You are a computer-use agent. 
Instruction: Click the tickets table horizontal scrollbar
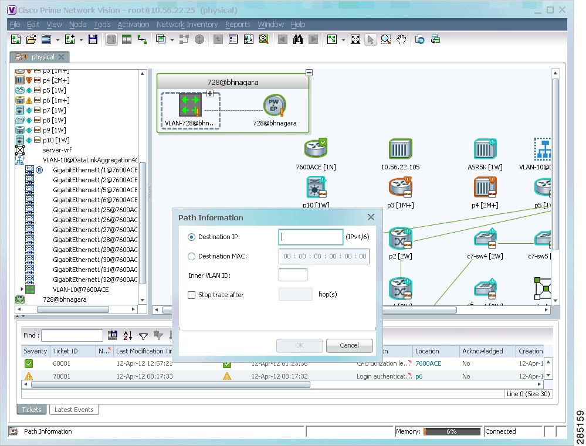tap(171, 384)
